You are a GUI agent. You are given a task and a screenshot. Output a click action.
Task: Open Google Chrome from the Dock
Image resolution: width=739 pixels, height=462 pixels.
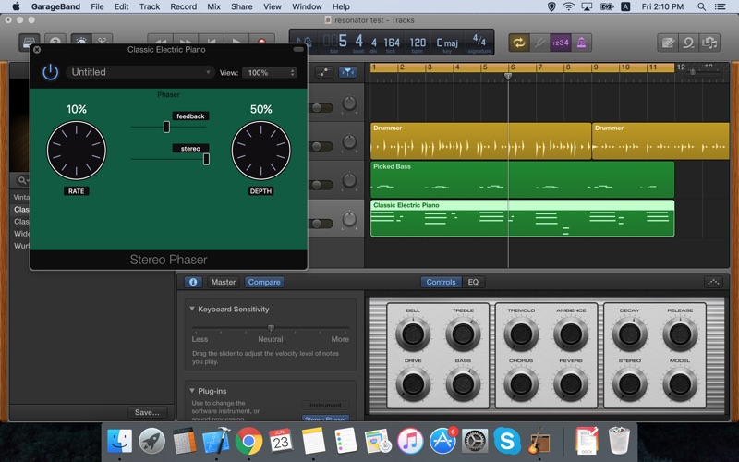248,442
